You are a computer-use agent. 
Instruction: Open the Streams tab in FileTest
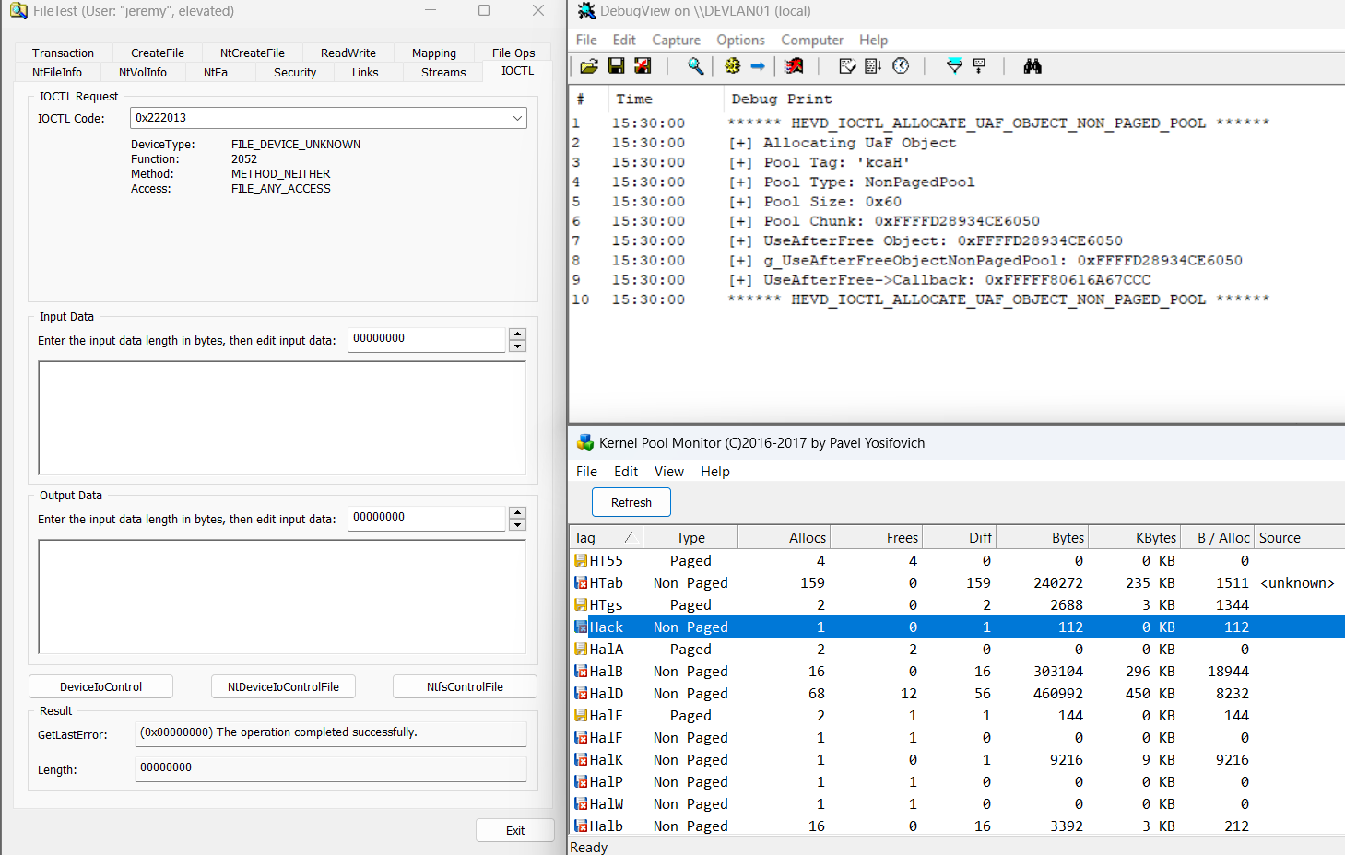[x=443, y=72]
